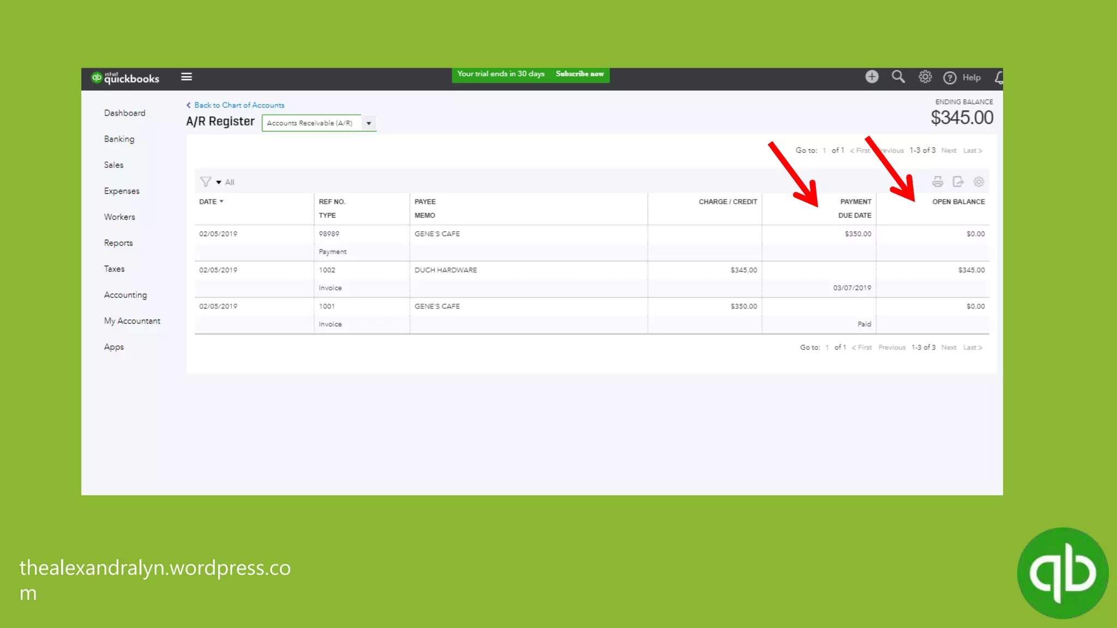Click the Next link in bottom pagination
The height and width of the screenshot is (628, 1117).
click(948, 347)
